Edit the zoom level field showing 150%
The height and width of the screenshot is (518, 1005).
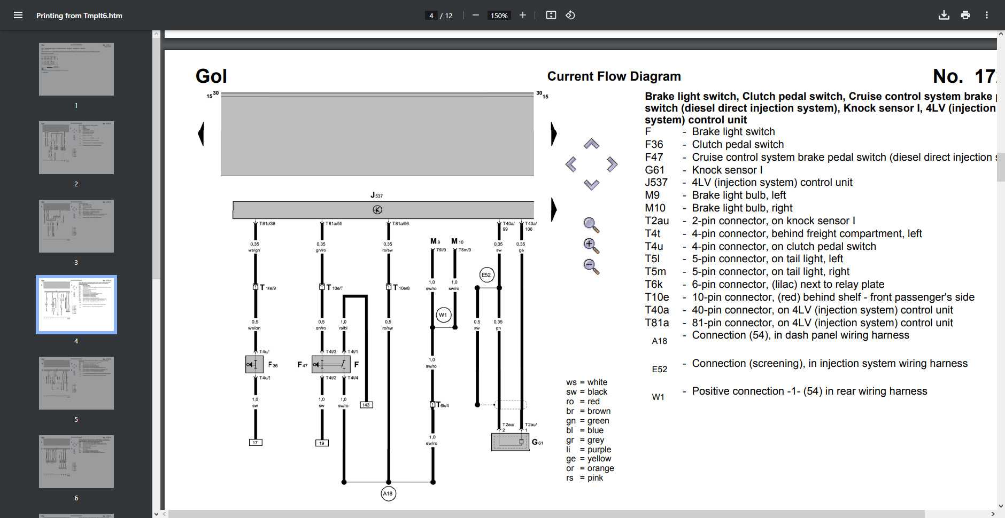click(x=499, y=15)
